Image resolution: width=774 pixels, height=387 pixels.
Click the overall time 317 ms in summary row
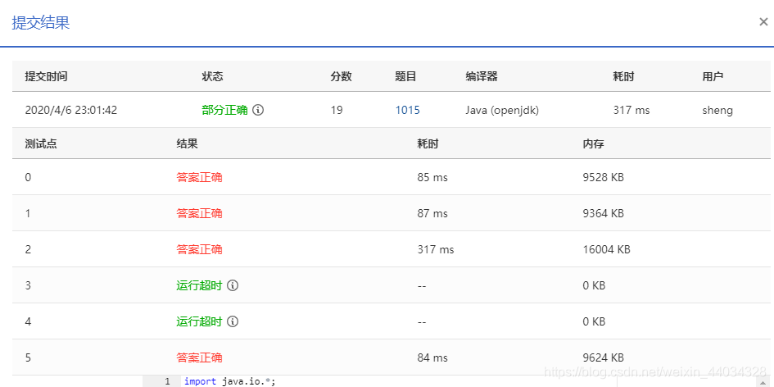[631, 110]
